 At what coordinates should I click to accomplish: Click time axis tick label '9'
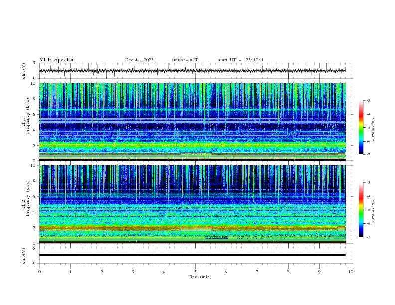(319, 272)
